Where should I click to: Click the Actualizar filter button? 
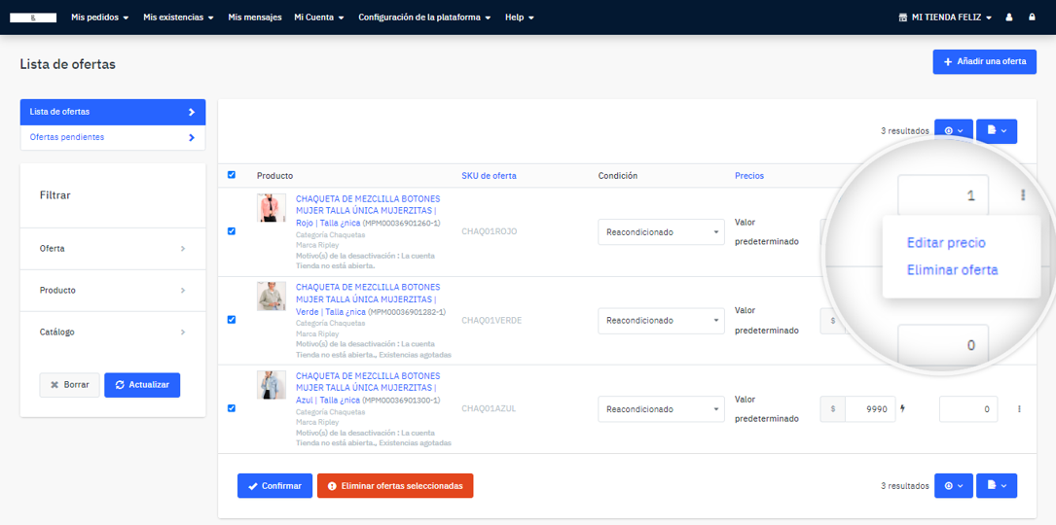[142, 385]
